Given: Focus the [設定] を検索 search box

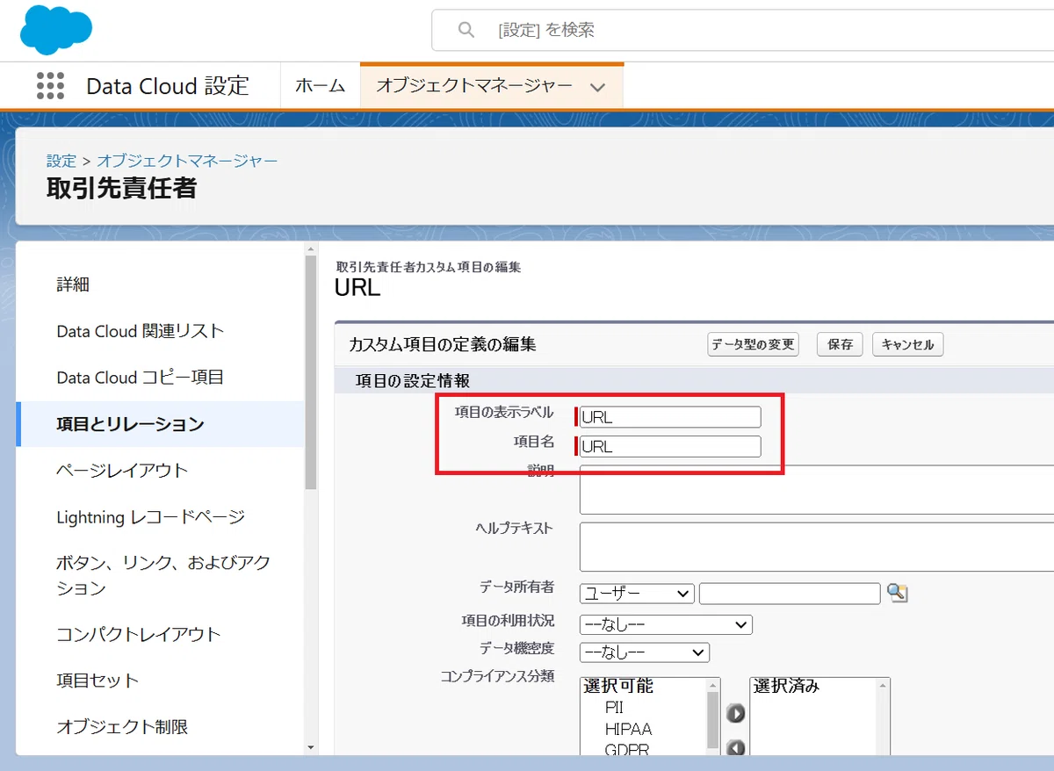Looking at the screenshot, I should [x=742, y=30].
